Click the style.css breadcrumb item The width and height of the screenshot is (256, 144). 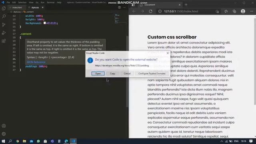point(17,12)
